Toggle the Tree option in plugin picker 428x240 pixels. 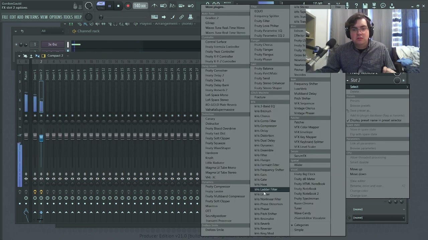point(338,7)
